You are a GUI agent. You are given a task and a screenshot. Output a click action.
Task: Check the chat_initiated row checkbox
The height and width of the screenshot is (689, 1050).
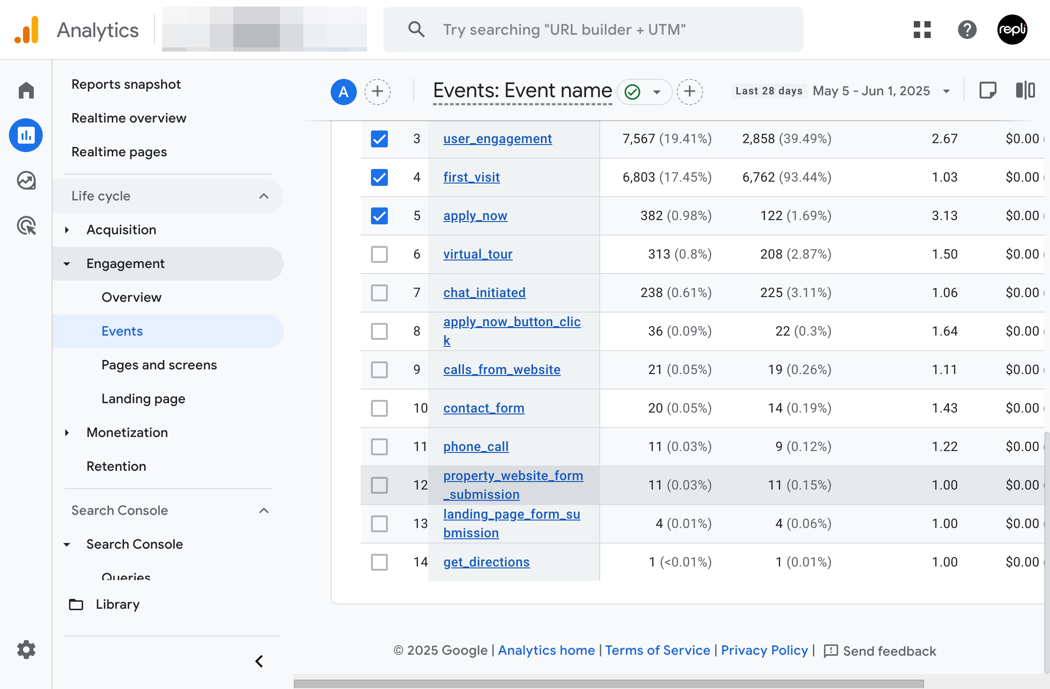pyautogui.click(x=379, y=293)
